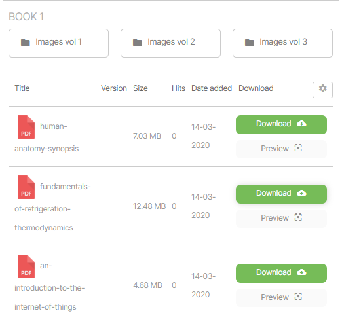
Task: Click the folder icon for Images vol 2
Action: tap(138, 43)
